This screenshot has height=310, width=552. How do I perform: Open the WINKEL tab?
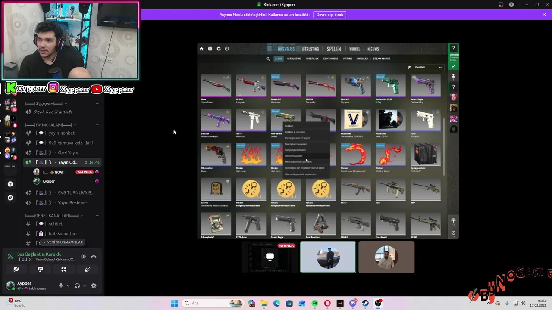point(354,49)
